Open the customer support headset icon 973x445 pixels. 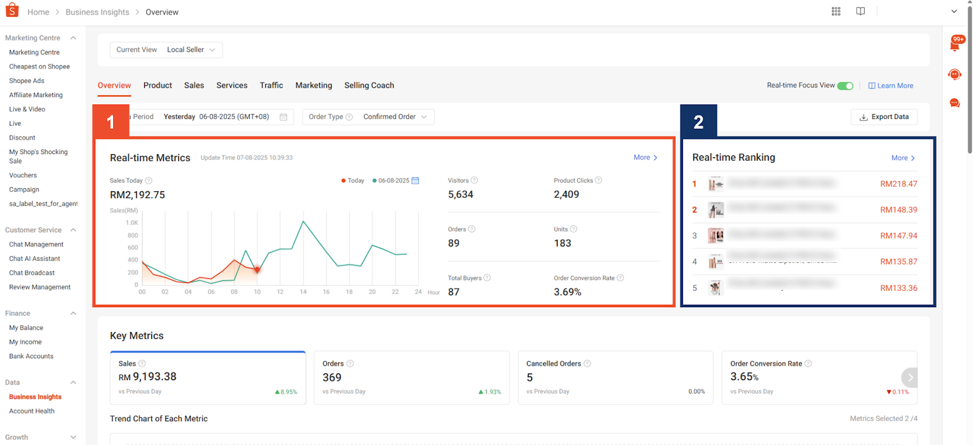coord(955,75)
